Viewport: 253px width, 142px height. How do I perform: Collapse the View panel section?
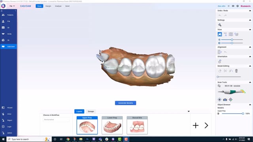click(x=250, y=30)
